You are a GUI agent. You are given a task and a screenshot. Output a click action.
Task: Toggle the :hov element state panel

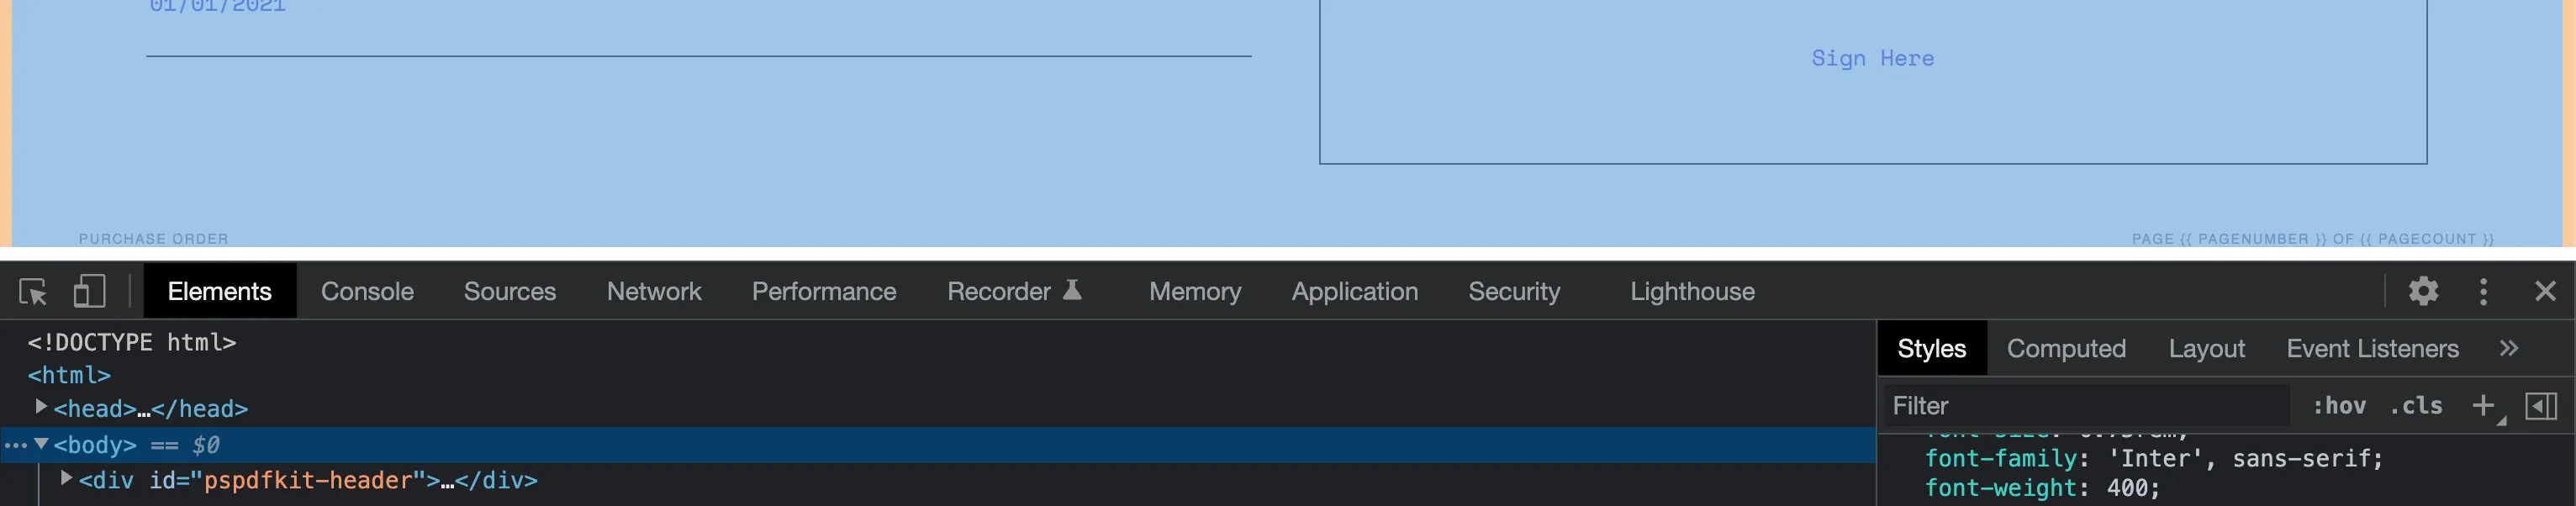click(2338, 405)
